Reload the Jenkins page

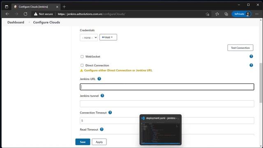click(x=25, y=14)
